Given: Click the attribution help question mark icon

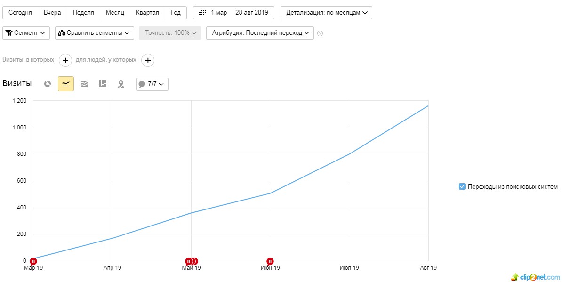Looking at the screenshot, I should (x=320, y=33).
